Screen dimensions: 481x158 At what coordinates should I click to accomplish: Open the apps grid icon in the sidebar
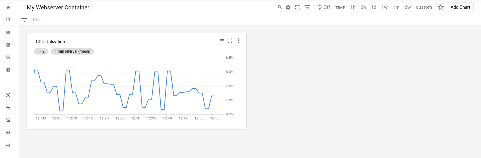(x=8, y=20)
